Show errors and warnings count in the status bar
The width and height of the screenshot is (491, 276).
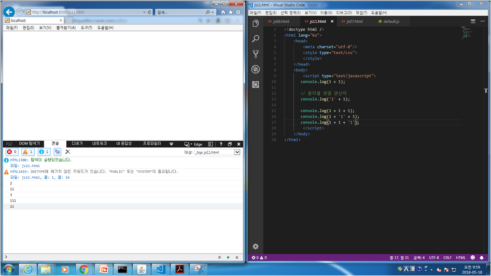tap(259, 257)
